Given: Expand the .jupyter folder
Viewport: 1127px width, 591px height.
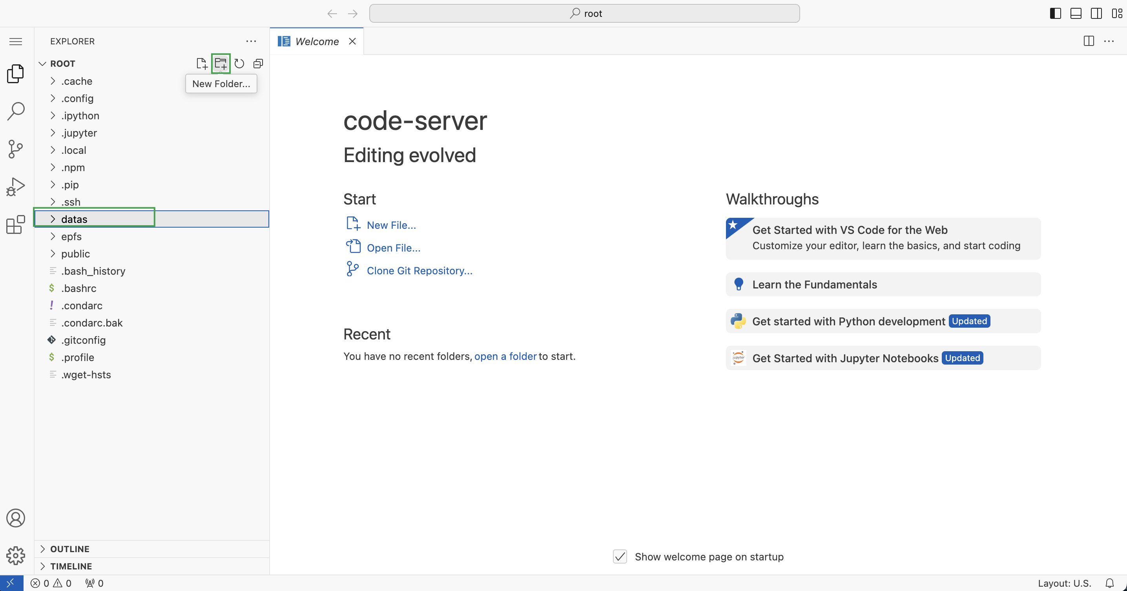Looking at the screenshot, I should [151, 133].
